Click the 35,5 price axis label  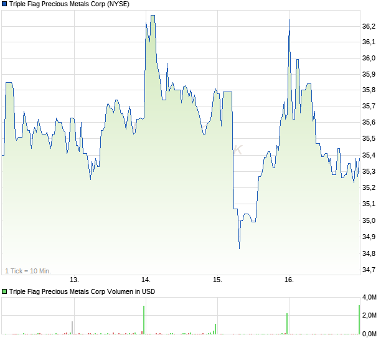tap(369, 139)
